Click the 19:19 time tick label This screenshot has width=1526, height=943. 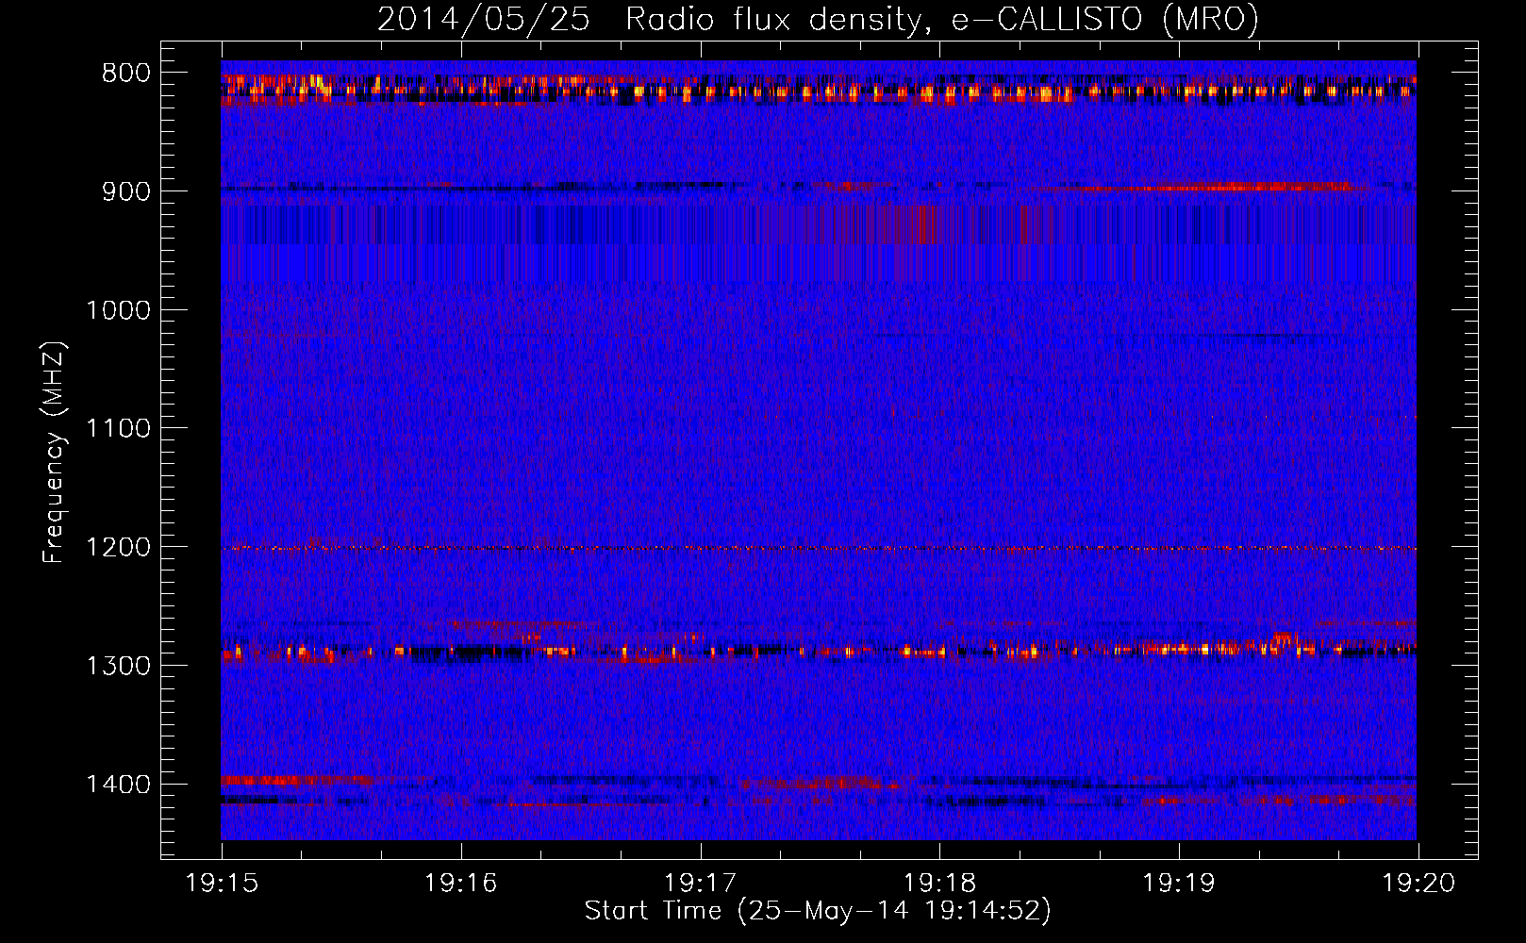pyautogui.click(x=1179, y=883)
